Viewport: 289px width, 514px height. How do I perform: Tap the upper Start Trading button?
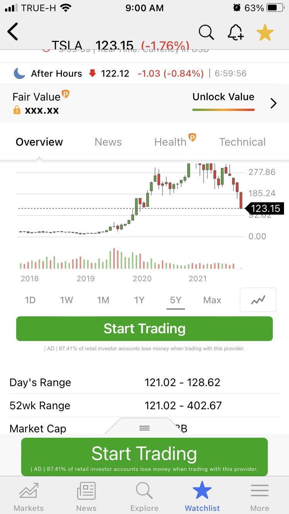(144, 329)
